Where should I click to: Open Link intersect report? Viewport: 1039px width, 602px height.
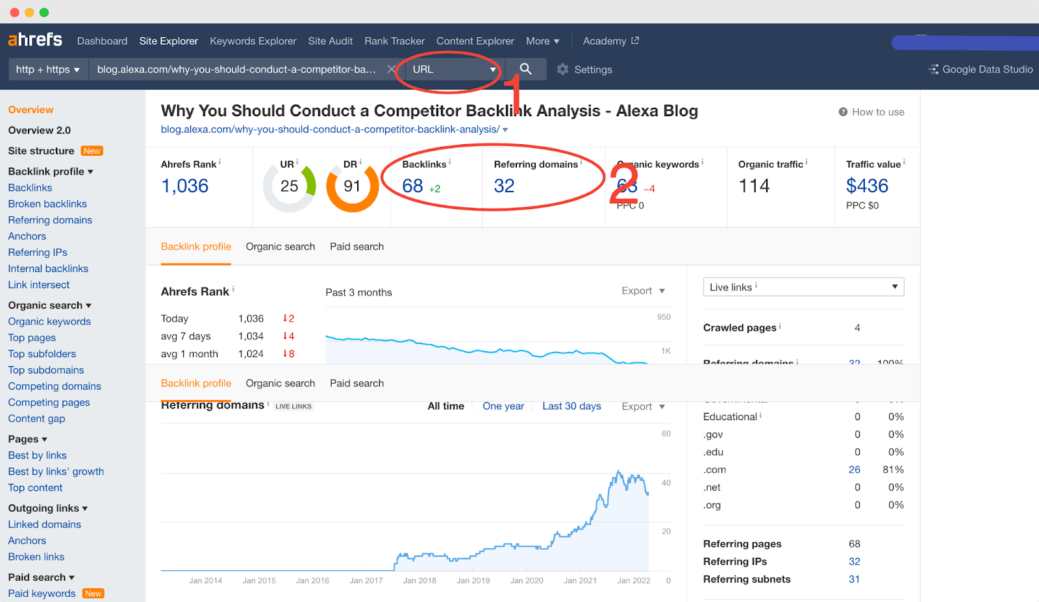(x=39, y=285)
